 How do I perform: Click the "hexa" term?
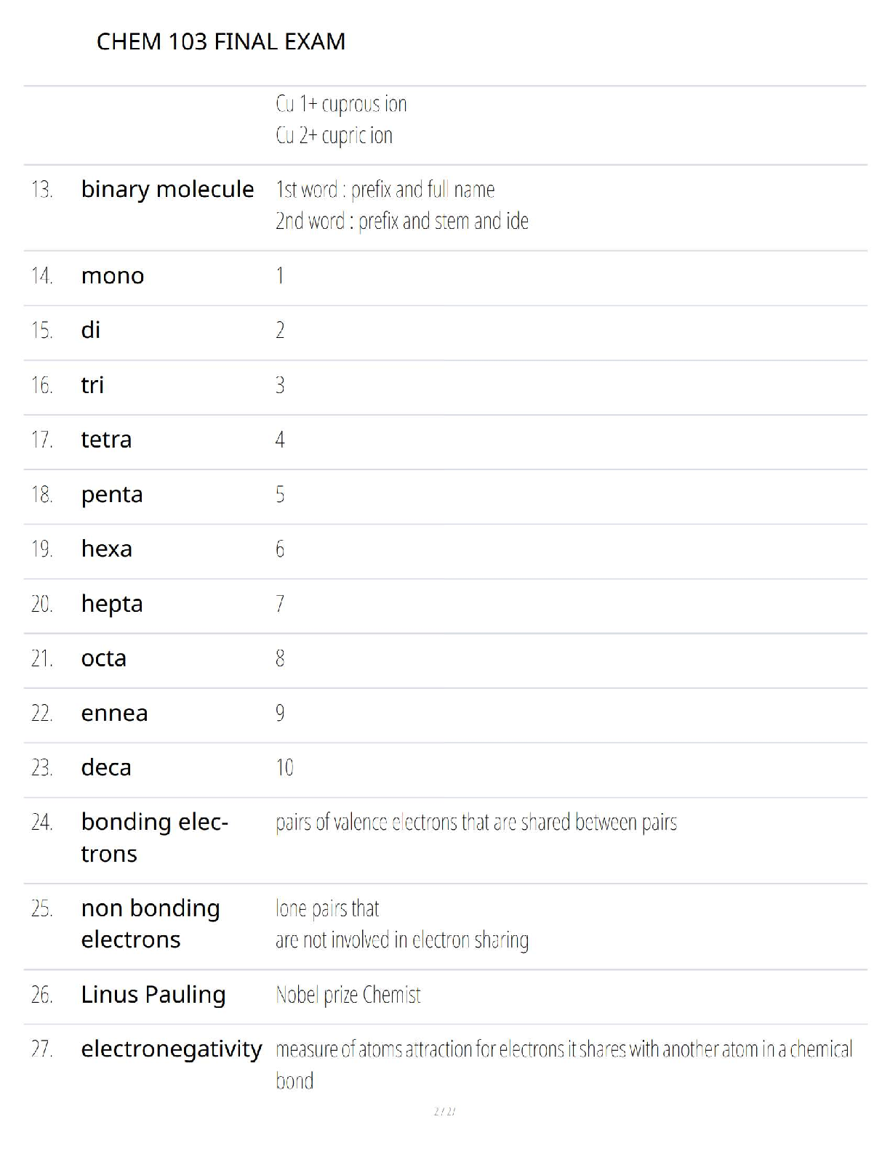tap(106, 549)
